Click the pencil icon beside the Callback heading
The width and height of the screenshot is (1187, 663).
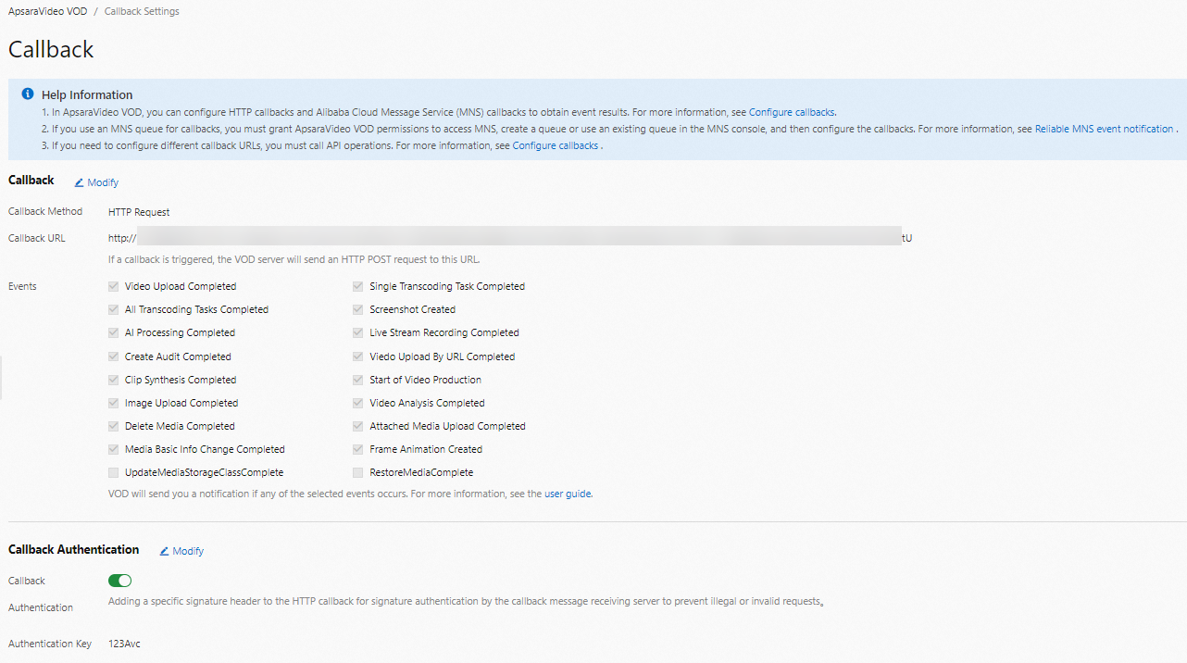pyautogui.click(x=79, y=182)
